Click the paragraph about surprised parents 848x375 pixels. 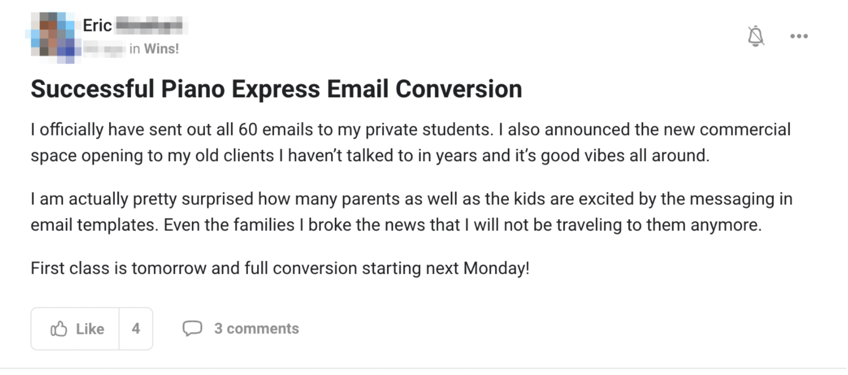pos(411,212)
